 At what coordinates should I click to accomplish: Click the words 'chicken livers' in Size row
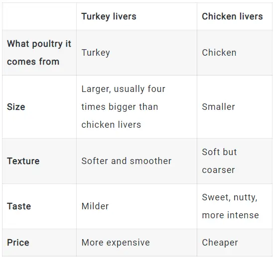coord(111,125)
